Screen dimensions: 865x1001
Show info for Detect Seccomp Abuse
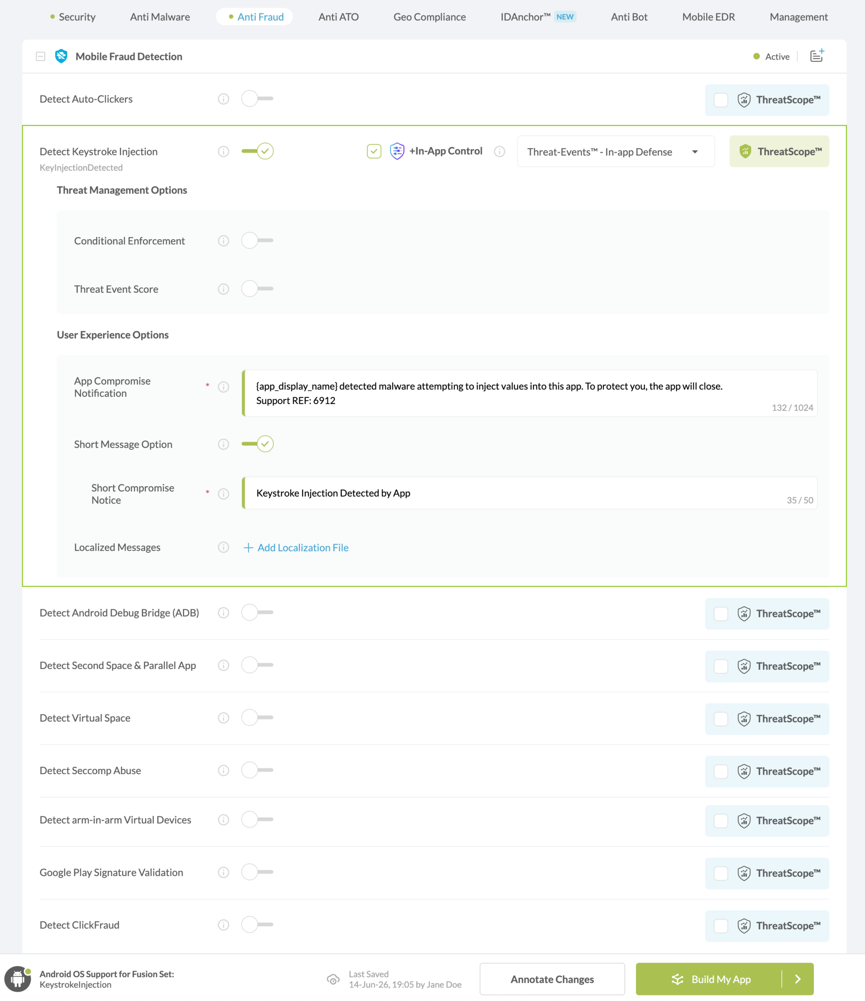pos(223,770)
